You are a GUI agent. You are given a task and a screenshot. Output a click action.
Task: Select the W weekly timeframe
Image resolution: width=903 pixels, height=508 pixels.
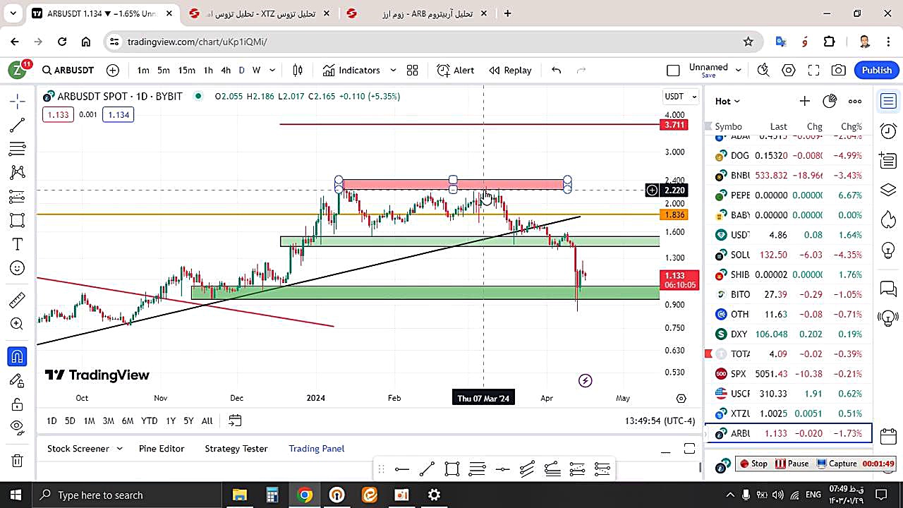257,70
